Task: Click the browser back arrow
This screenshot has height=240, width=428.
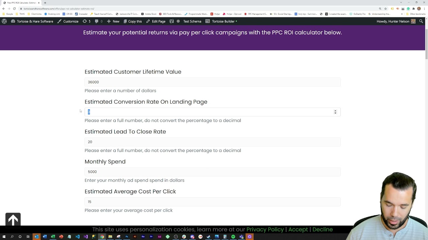Action: pos(4,9)
